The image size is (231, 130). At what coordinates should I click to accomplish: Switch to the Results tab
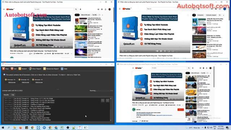pos(6,95)
